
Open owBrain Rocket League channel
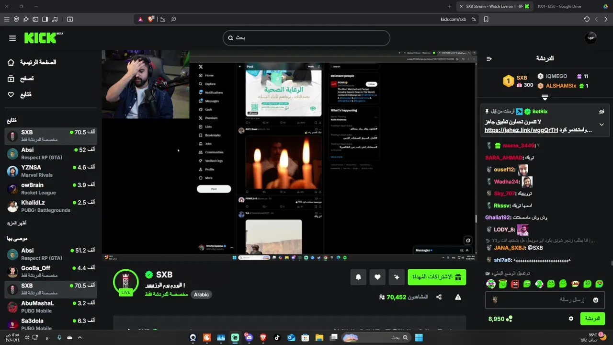(51, 188)
